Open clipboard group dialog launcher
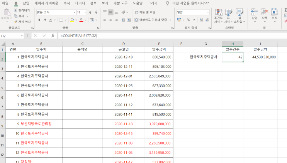This screenshot has height=163, width=287. [32, 28]
